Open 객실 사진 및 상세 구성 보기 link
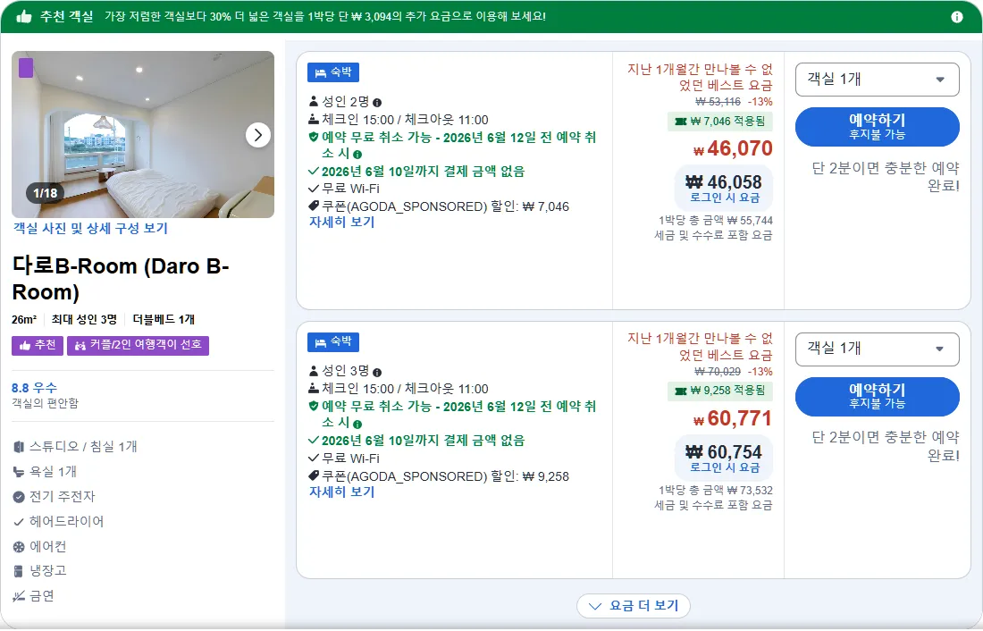983x631 pixels. click(x=90, y=228)
